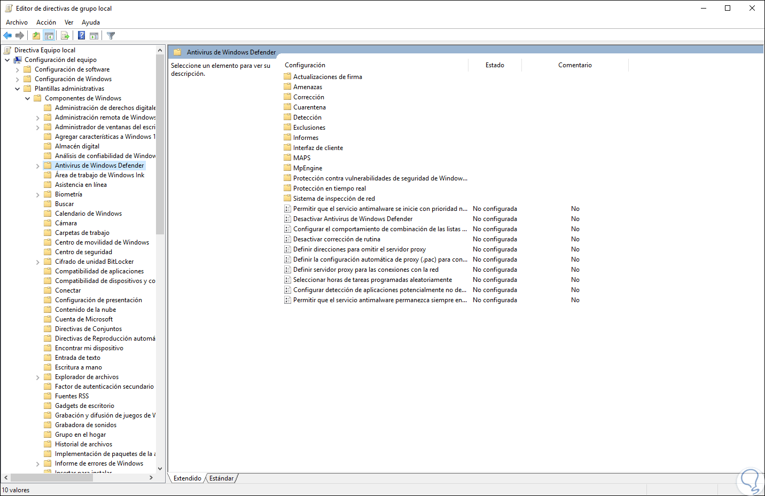Go back with the blue left arrow
Screen dimensions: 765x496
(x=7, y=36)
